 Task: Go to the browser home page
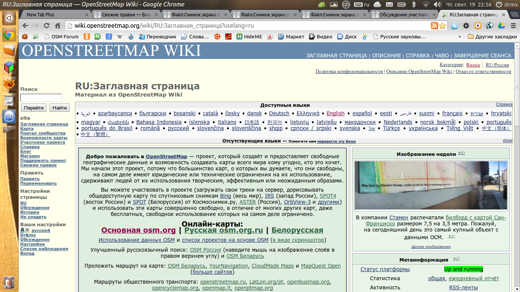(58, 26)
